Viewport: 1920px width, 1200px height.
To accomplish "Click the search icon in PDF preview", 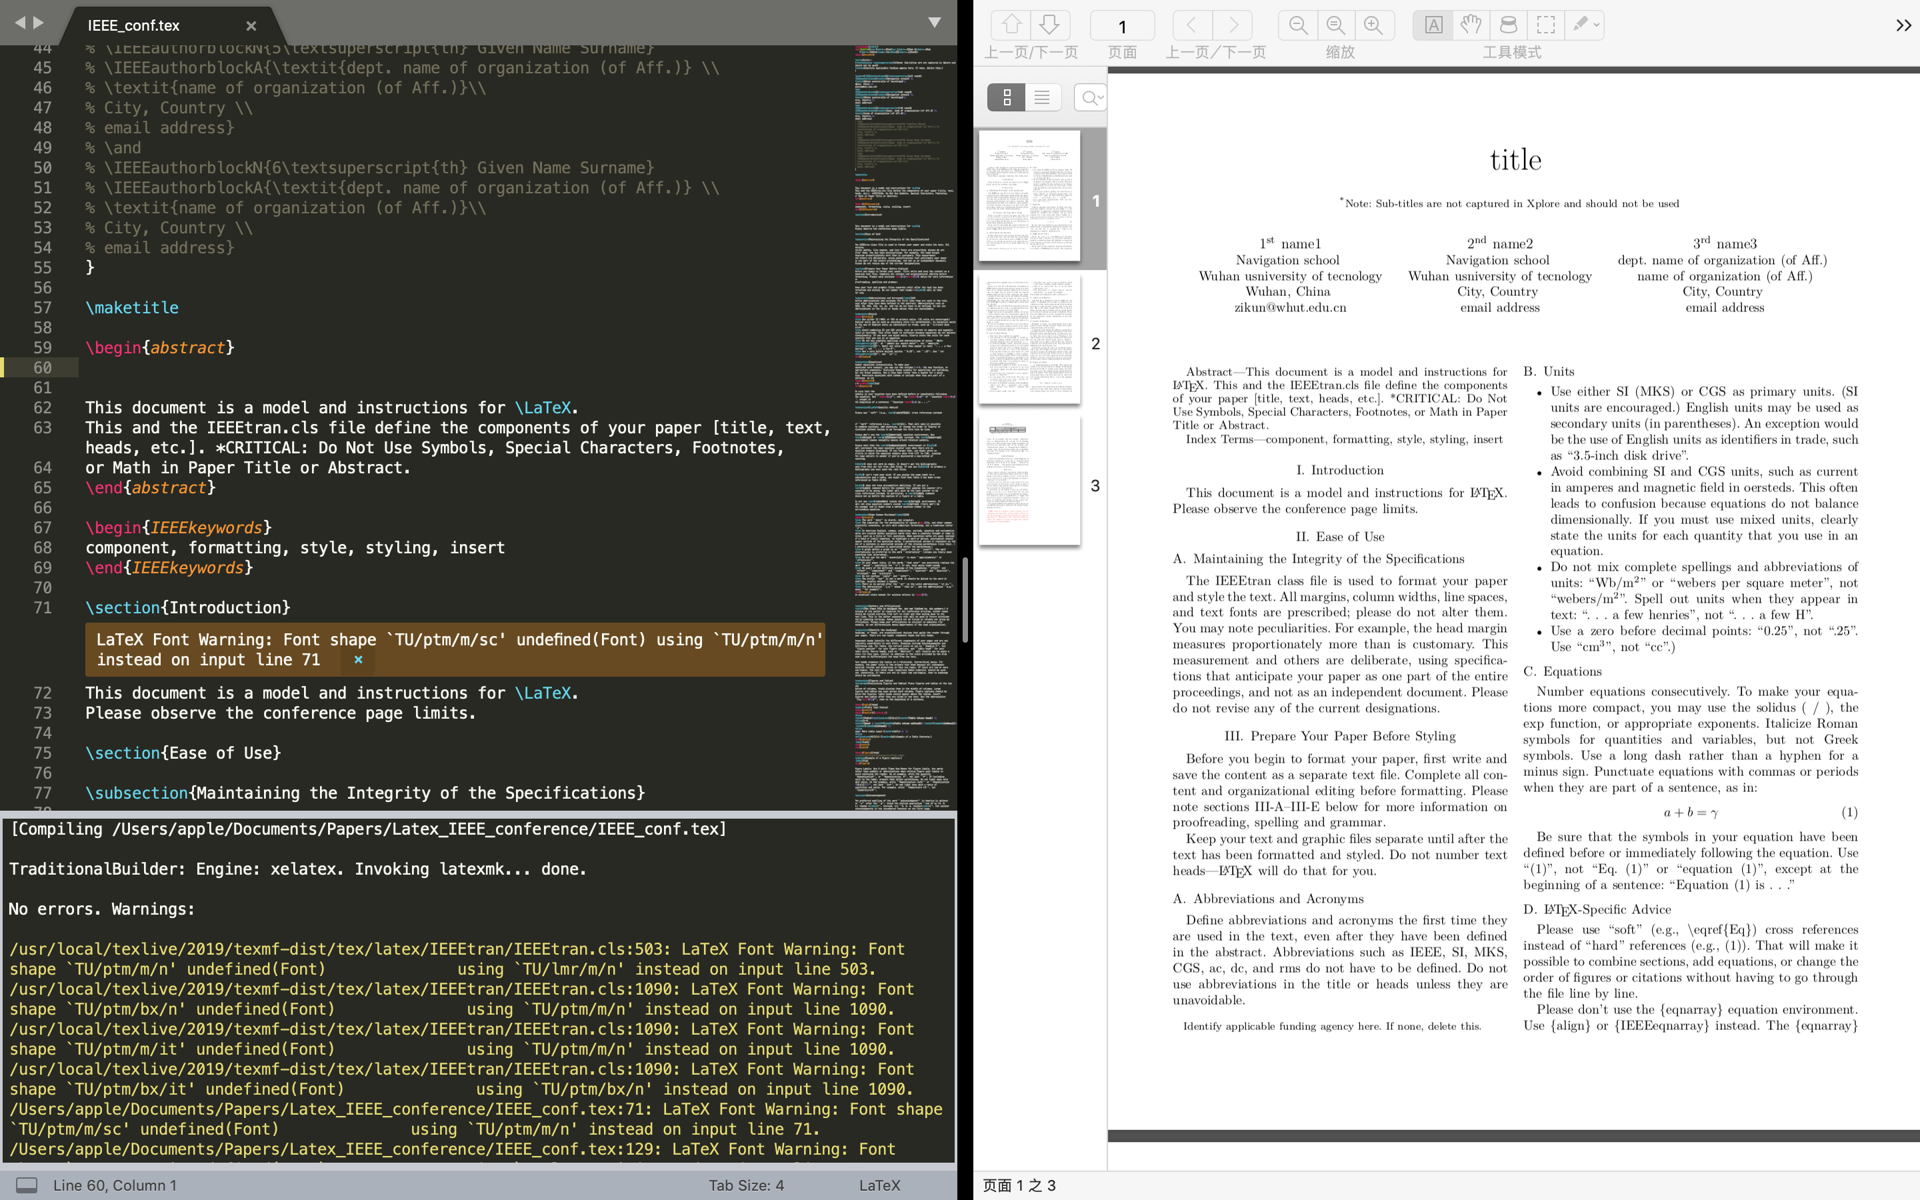I will [1092, 98].
